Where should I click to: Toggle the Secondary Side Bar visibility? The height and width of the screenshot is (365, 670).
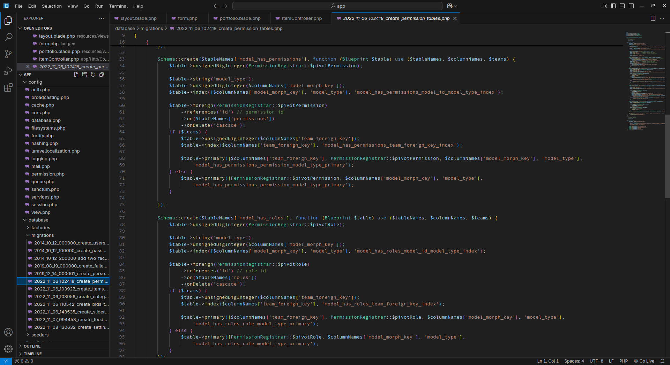point(631,6)
